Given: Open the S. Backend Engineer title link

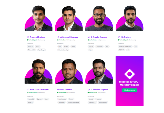Looking at the screenshot, I should click(99, 90).
